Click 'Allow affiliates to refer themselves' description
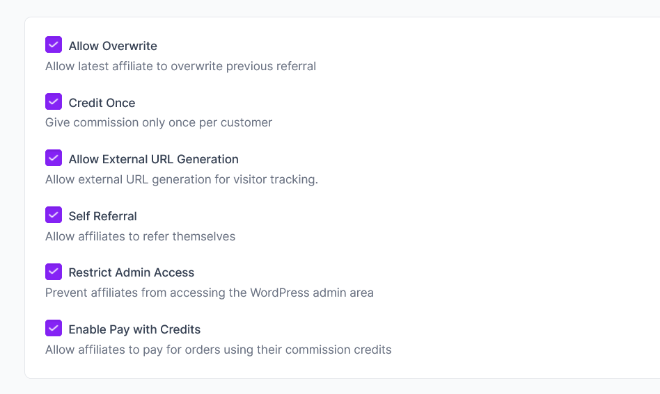 tap(140, 236)
